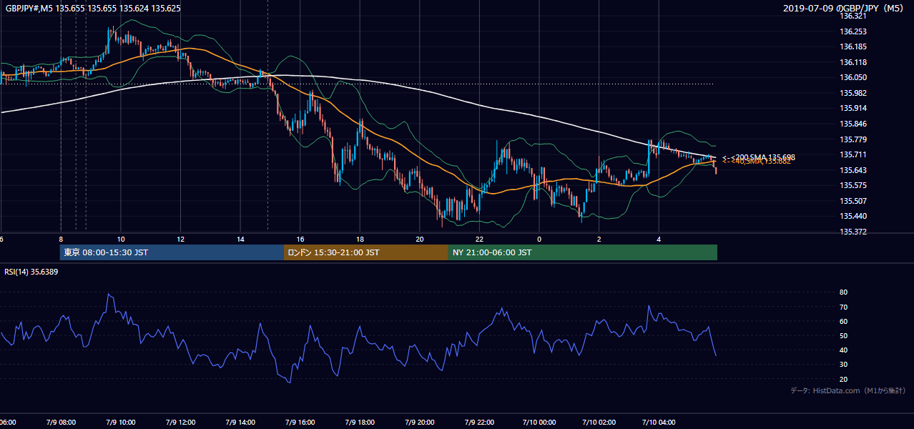
Task: Click hour 18 under the price chart
Action: coord(360,239)
